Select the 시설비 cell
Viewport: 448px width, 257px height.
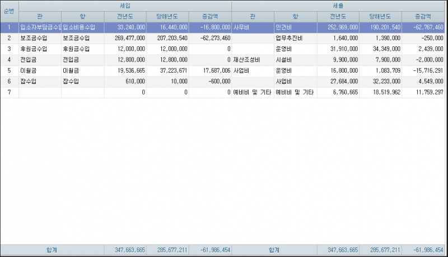click(x=296, y=60)
